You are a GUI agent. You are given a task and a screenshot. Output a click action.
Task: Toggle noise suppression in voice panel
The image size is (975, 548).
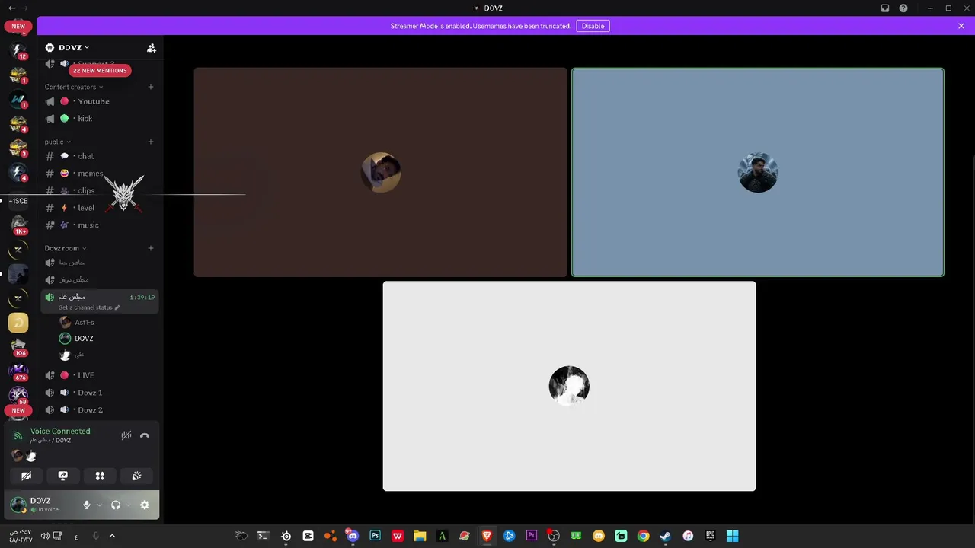(x=126, y=435)
